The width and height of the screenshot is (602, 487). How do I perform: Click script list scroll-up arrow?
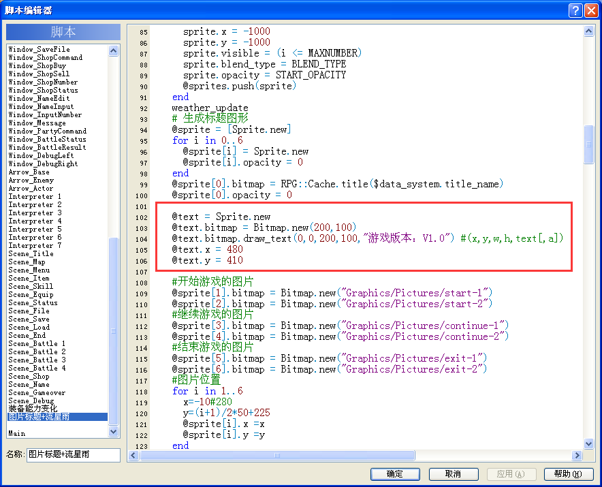click(x=113, y=50)
